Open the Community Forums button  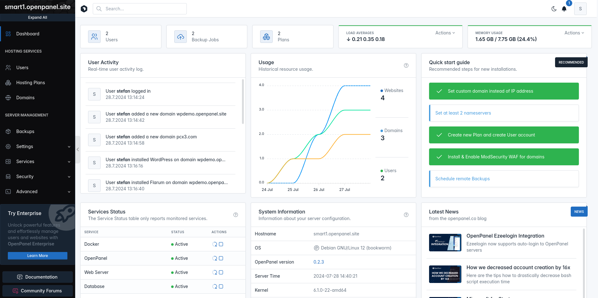coord(38,291)
